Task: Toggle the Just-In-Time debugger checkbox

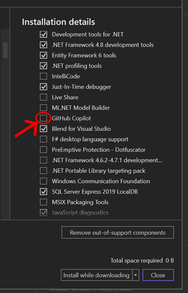Action: (x=43, y=87)
